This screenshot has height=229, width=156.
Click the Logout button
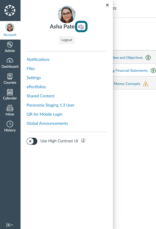(x=67, y=40)
